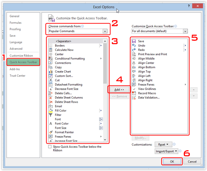Select the Email command icon
This screenshot has height=171, width=207.
(51, 106)
